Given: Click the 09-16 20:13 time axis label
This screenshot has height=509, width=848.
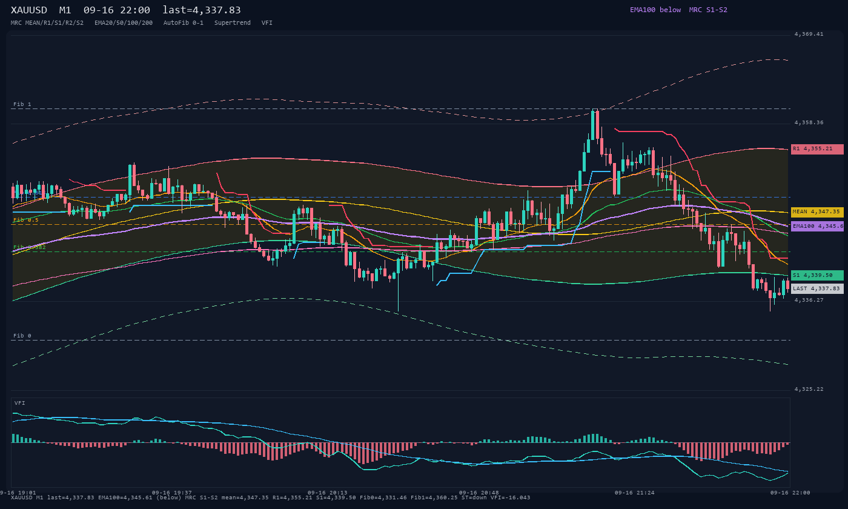Looking at the screenshot, I should (x=328, y=493).
